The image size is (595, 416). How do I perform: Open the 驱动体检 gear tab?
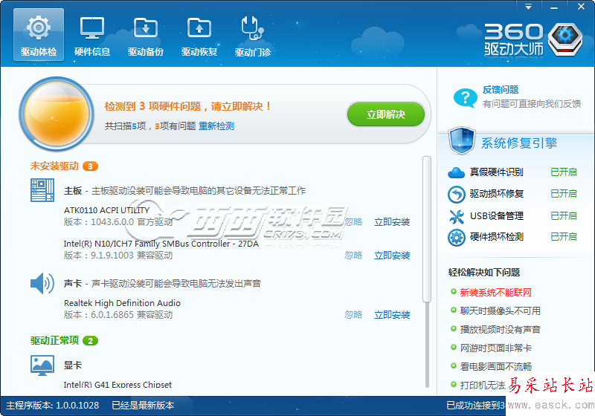click(x=39, y=35)
